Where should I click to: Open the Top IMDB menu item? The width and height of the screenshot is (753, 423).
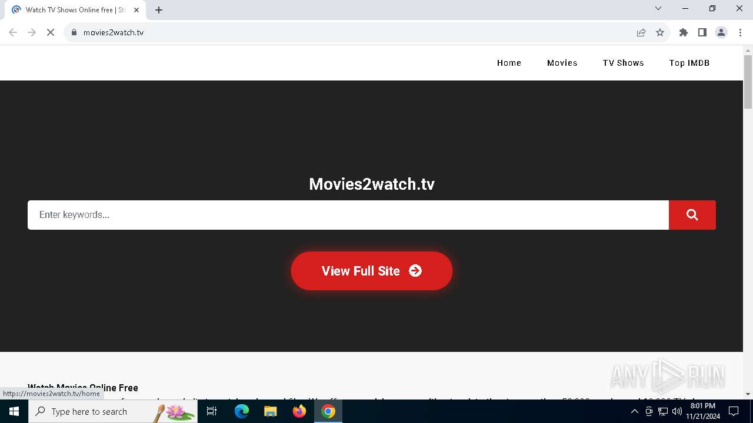click(x=689, y=63)
